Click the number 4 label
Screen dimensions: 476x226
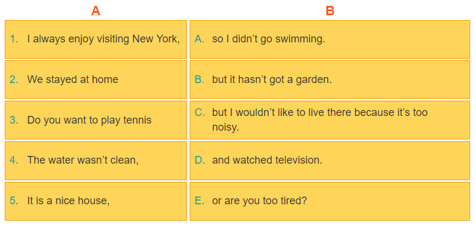[14, 160]
